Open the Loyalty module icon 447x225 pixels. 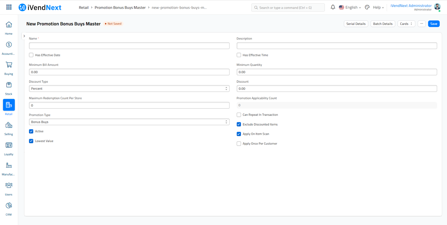click(x=9, y=145)
